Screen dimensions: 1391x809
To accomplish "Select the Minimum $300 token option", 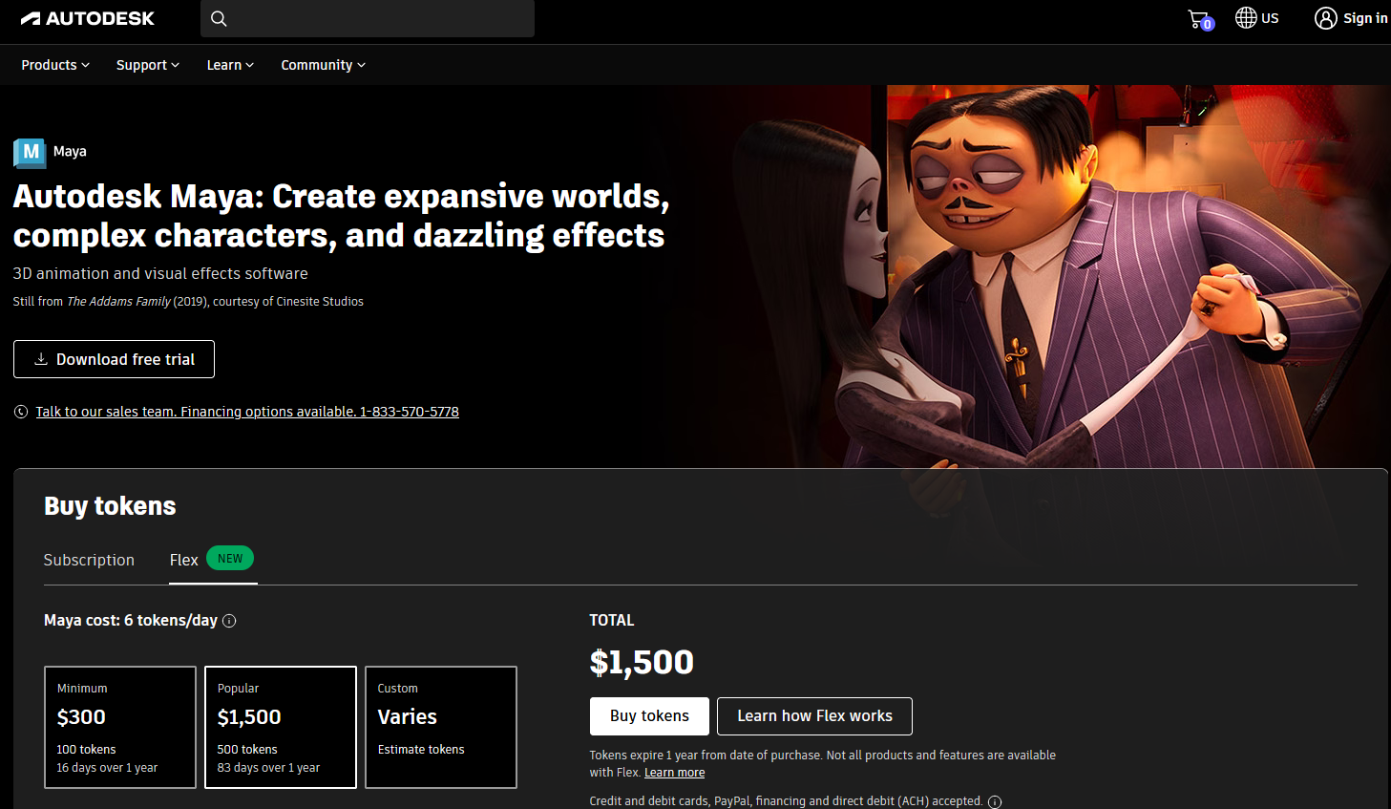I will (x=120, y=727).
